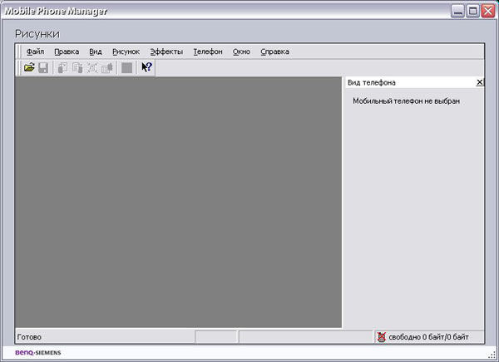The width and height of the screenshot is (499, 362).
Task: Click the toolbar drag handle grip
Action: pyautogui.click(x=19, y=67)
